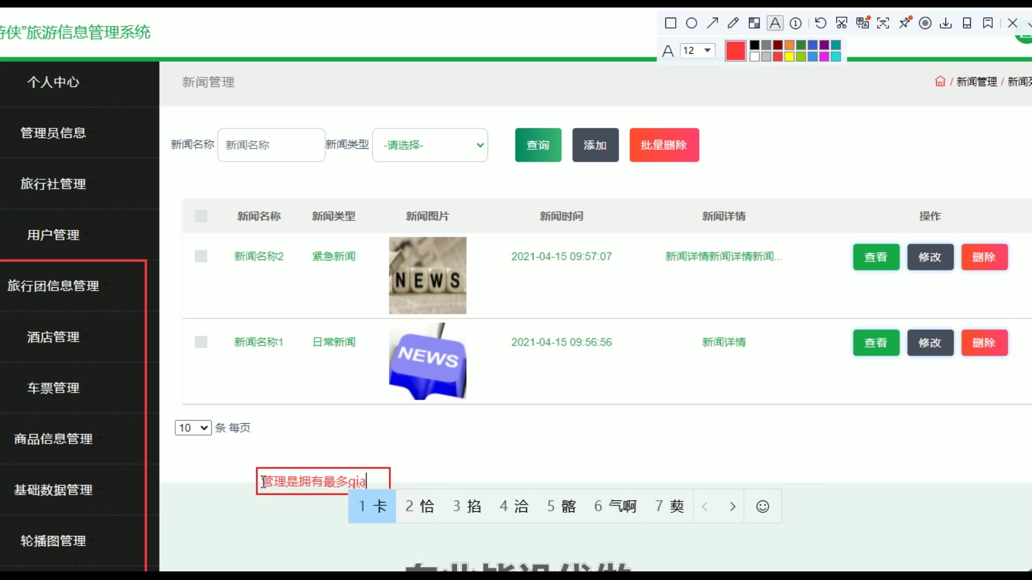
Task: Open 轮播图管理 in the sidebar
Action: coord(53,541)
